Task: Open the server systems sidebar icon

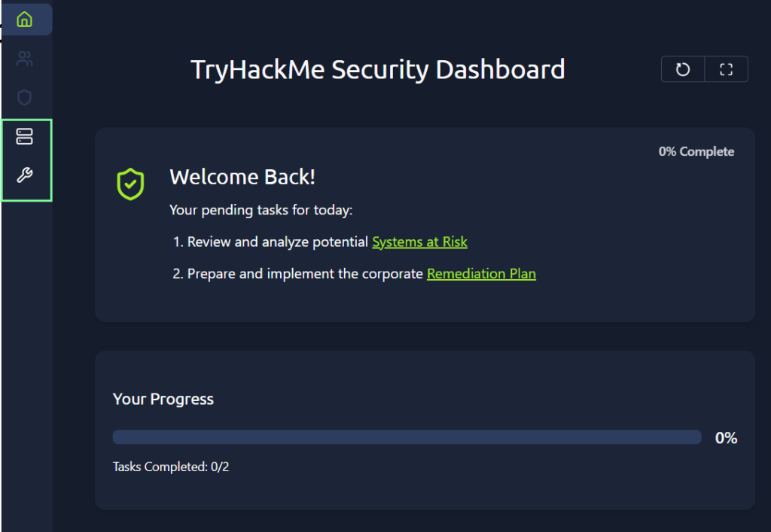Action: click(x=25, y=137)
